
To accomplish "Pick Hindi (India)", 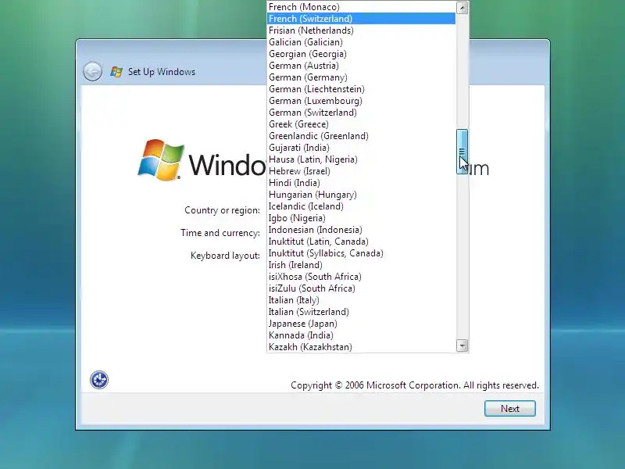I will (x=361, y=183).
